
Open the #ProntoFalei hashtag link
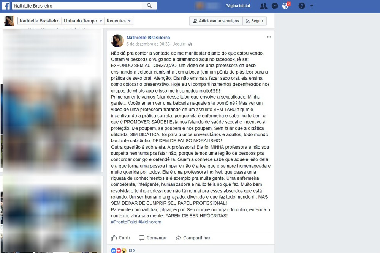[124, 222]
